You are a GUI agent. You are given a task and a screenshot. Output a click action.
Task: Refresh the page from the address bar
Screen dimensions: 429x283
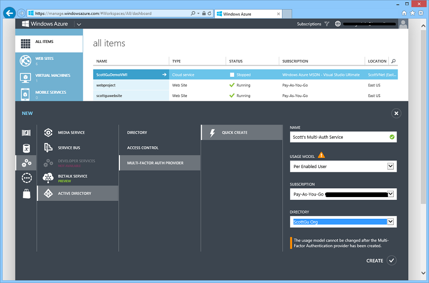[x=209, y=14]
